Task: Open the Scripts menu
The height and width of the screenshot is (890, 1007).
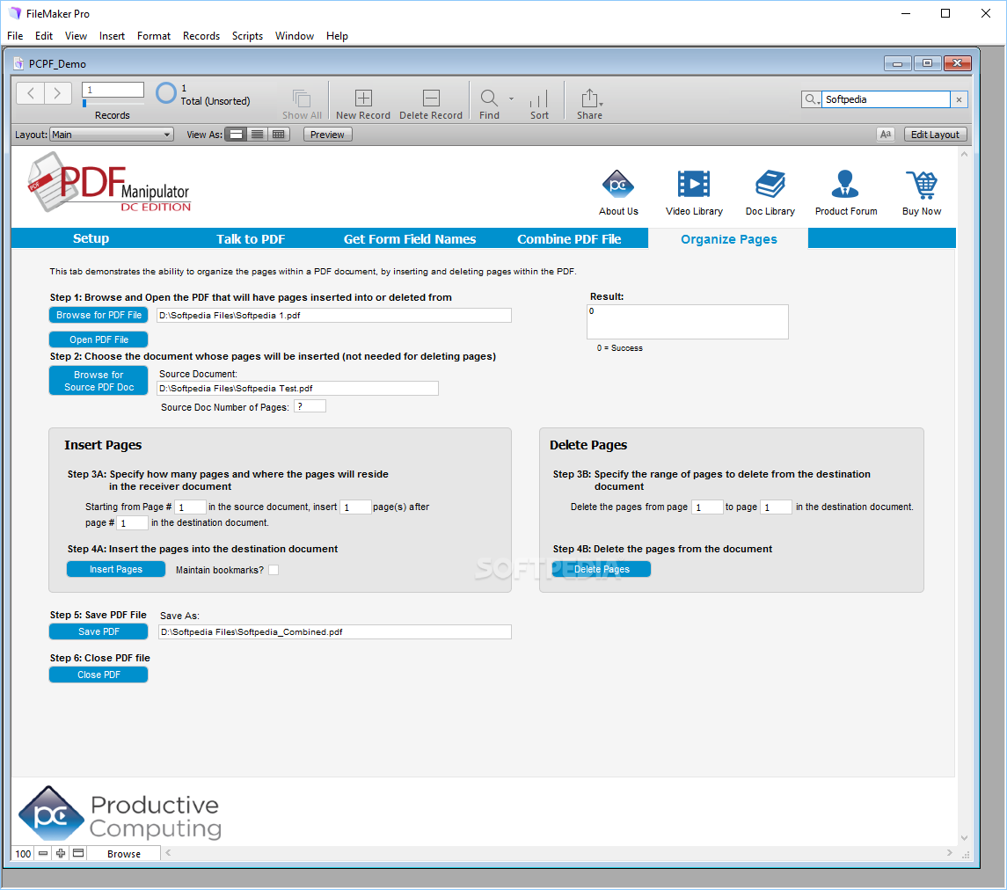Action: 247,36
